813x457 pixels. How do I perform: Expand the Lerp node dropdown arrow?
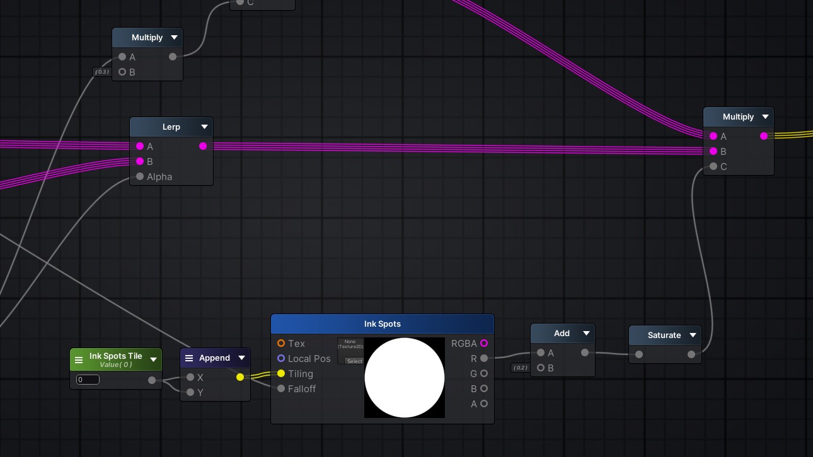[204, 127]
